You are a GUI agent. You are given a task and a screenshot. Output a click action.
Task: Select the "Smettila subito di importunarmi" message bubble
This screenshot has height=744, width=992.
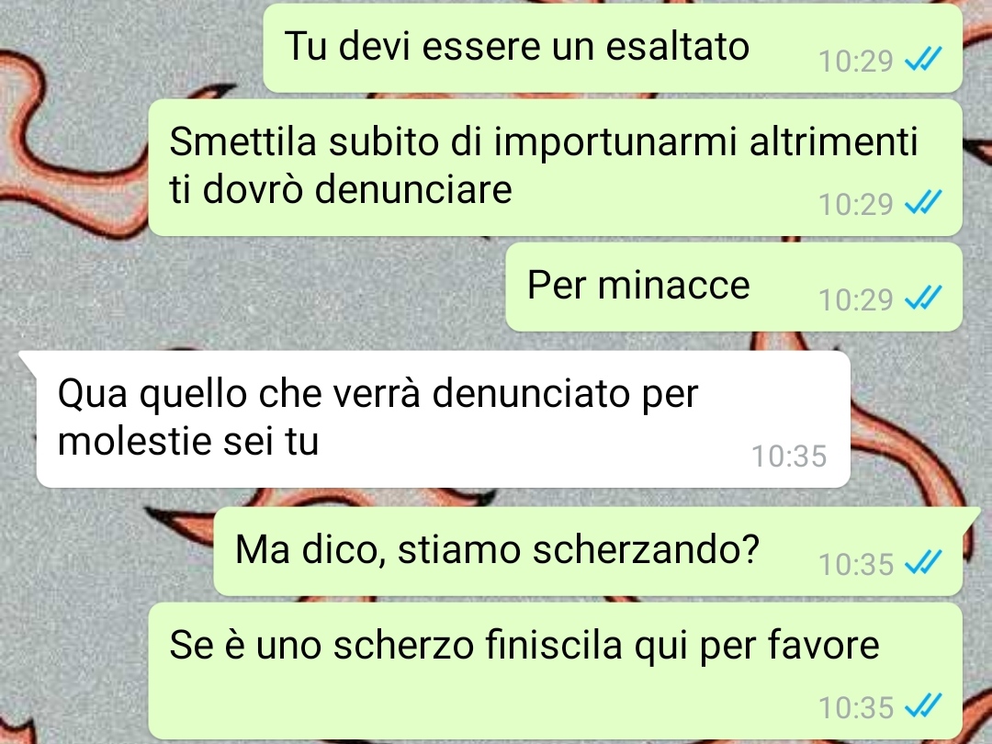click(x=556, y=167)
